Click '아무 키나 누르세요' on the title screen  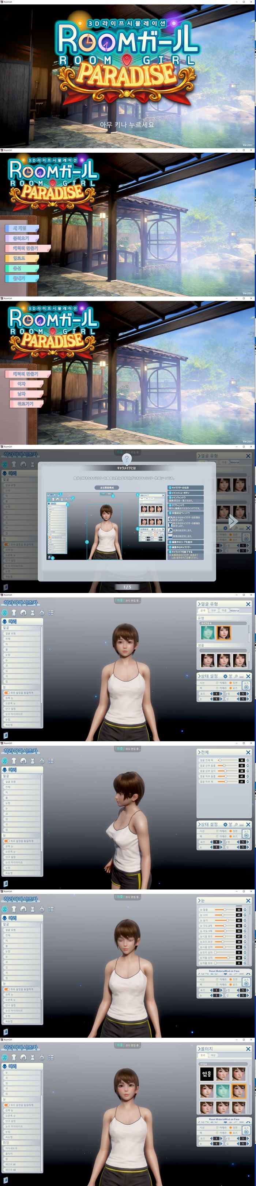point(127,124)
